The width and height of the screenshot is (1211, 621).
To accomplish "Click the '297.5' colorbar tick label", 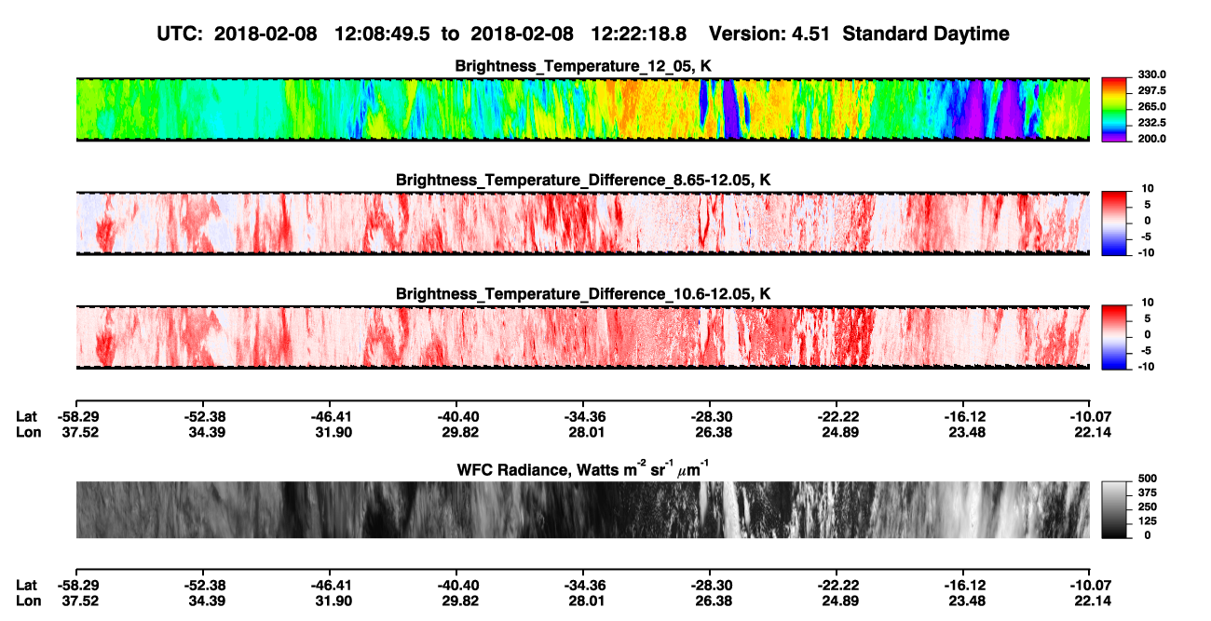I will point(1151,91).
